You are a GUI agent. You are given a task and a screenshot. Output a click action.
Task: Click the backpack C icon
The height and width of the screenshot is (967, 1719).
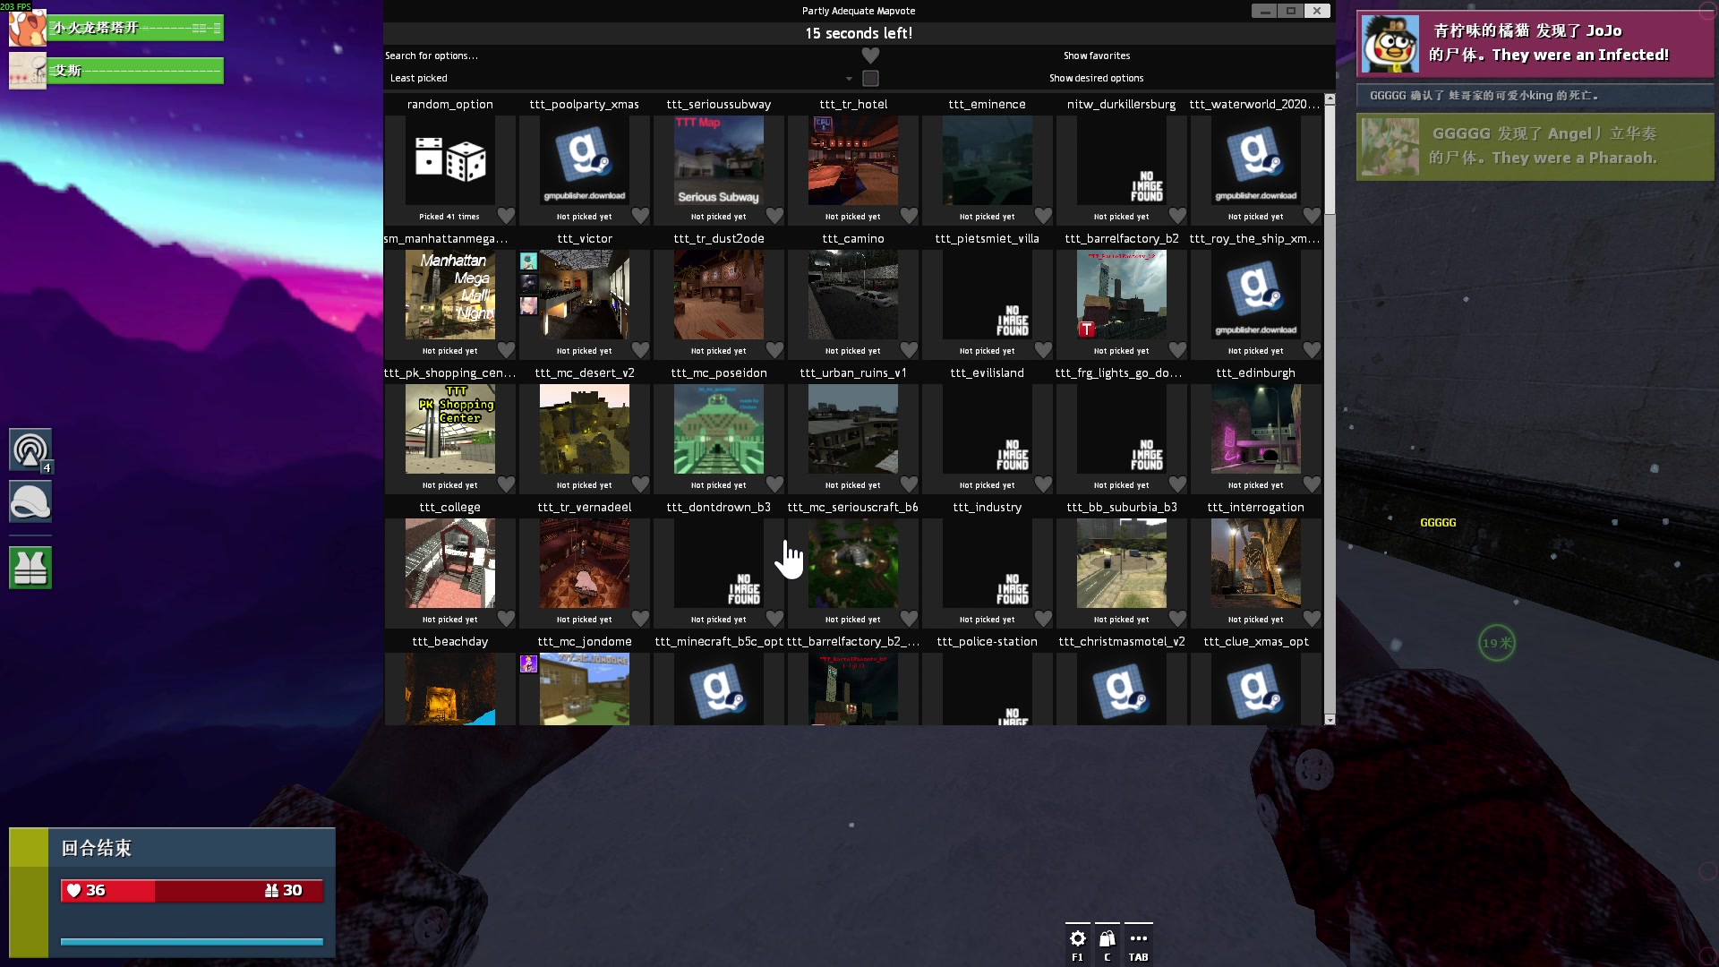tap(1108, 938)
